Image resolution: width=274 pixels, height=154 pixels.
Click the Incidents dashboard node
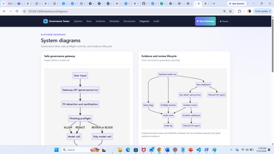tap(191, 115)
